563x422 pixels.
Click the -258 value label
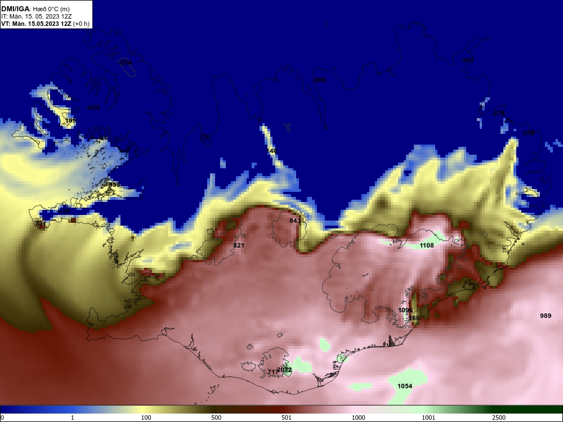[528, 133]
